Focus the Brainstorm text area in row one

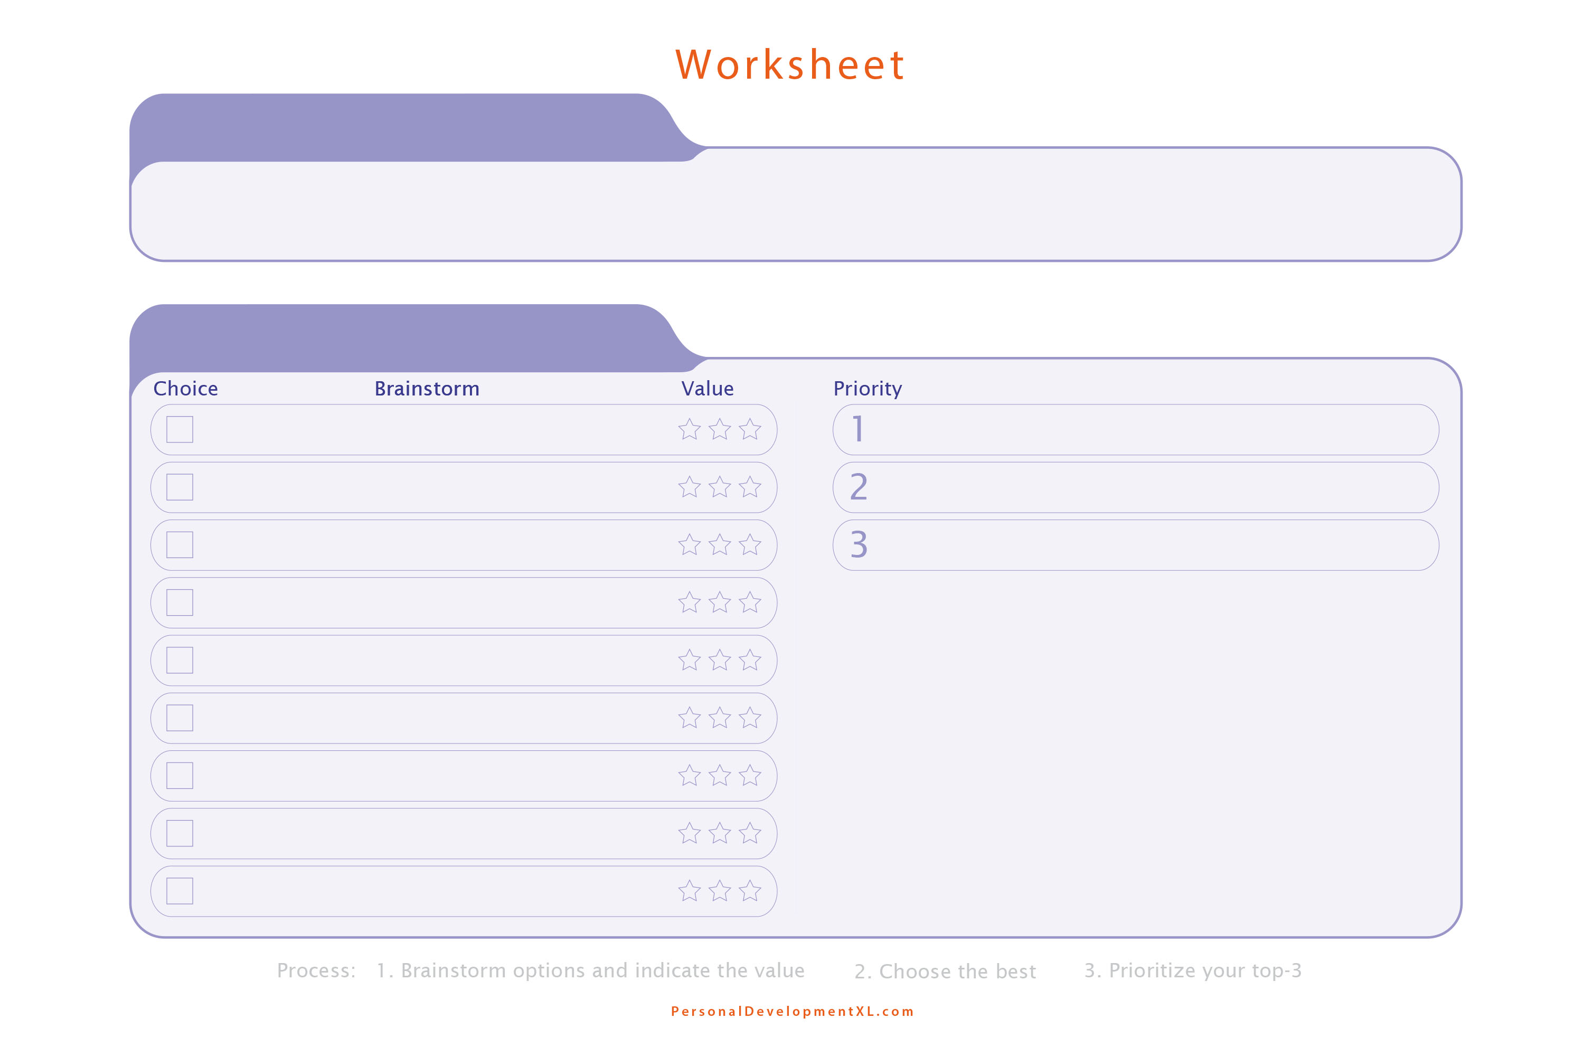click(x=435, y=430)
